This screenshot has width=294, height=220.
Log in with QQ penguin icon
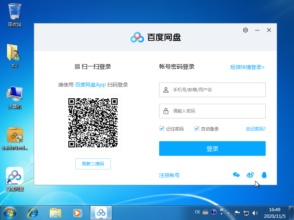point(264,175)
